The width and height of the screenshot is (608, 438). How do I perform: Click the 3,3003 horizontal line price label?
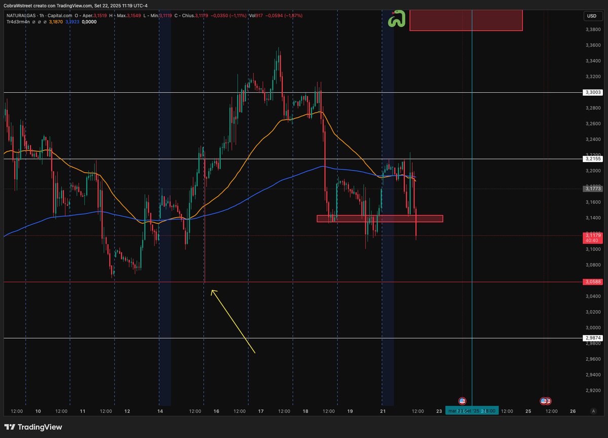pos(593,92)
